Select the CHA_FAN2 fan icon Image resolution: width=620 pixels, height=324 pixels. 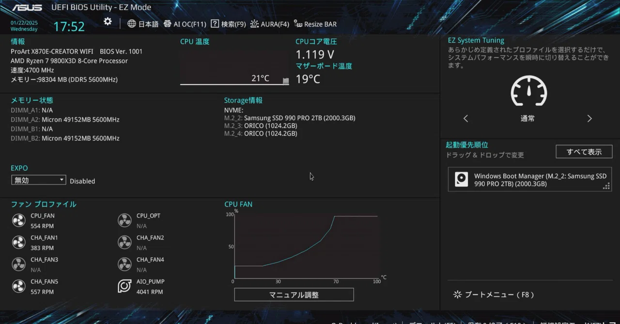click(x=124, y=242)
